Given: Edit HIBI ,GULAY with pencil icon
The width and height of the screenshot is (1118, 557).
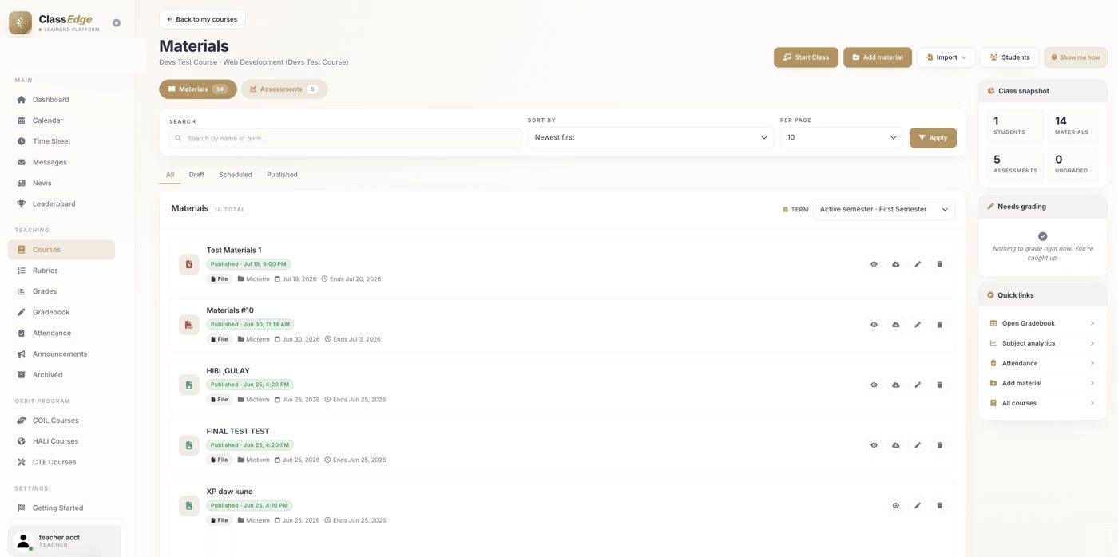Looking at the screenshot, I should [918, 385].
